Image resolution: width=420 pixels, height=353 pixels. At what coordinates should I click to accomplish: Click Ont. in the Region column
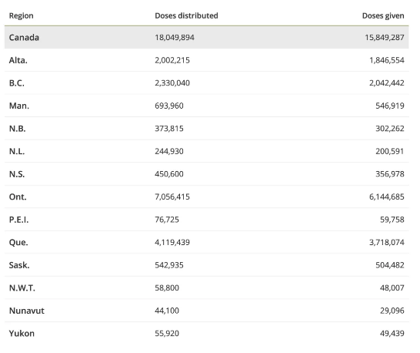18,197
